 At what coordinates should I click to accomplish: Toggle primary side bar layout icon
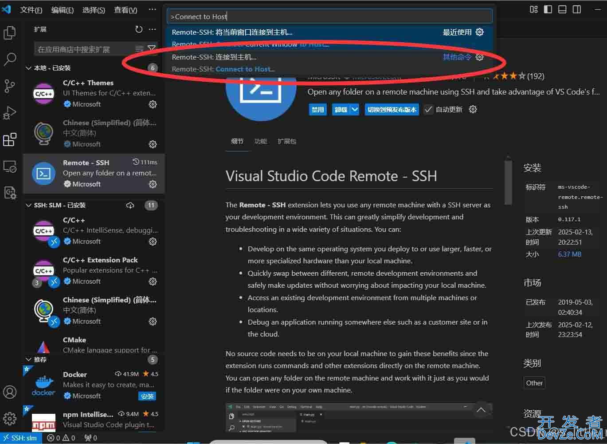[548, 9]
